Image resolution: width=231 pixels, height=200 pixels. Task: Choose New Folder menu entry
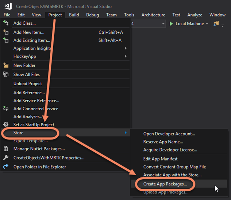tap(66, 65)
